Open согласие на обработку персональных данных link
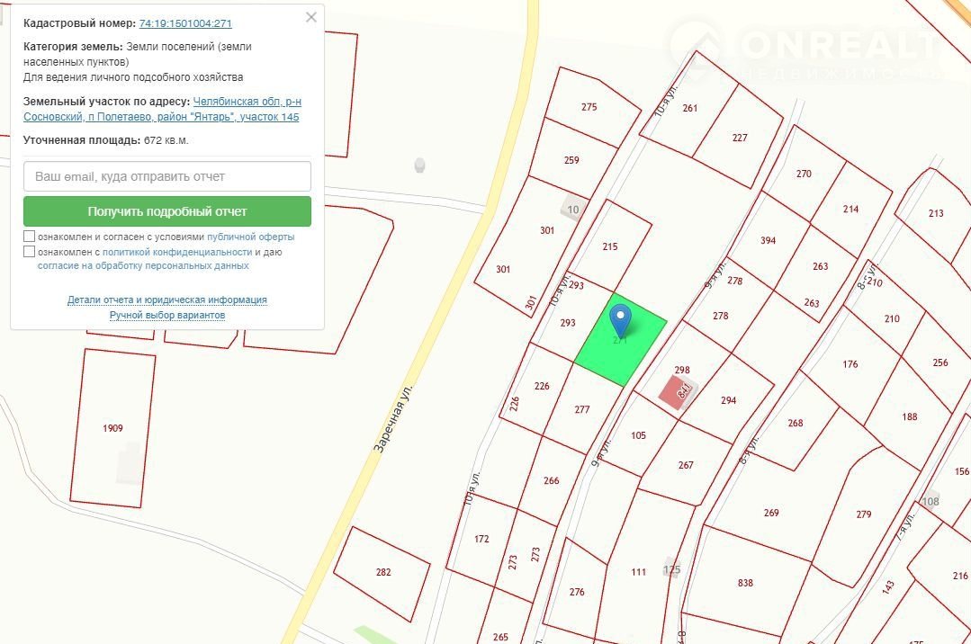Screen dimensions: 971x644 click(143, 266)
